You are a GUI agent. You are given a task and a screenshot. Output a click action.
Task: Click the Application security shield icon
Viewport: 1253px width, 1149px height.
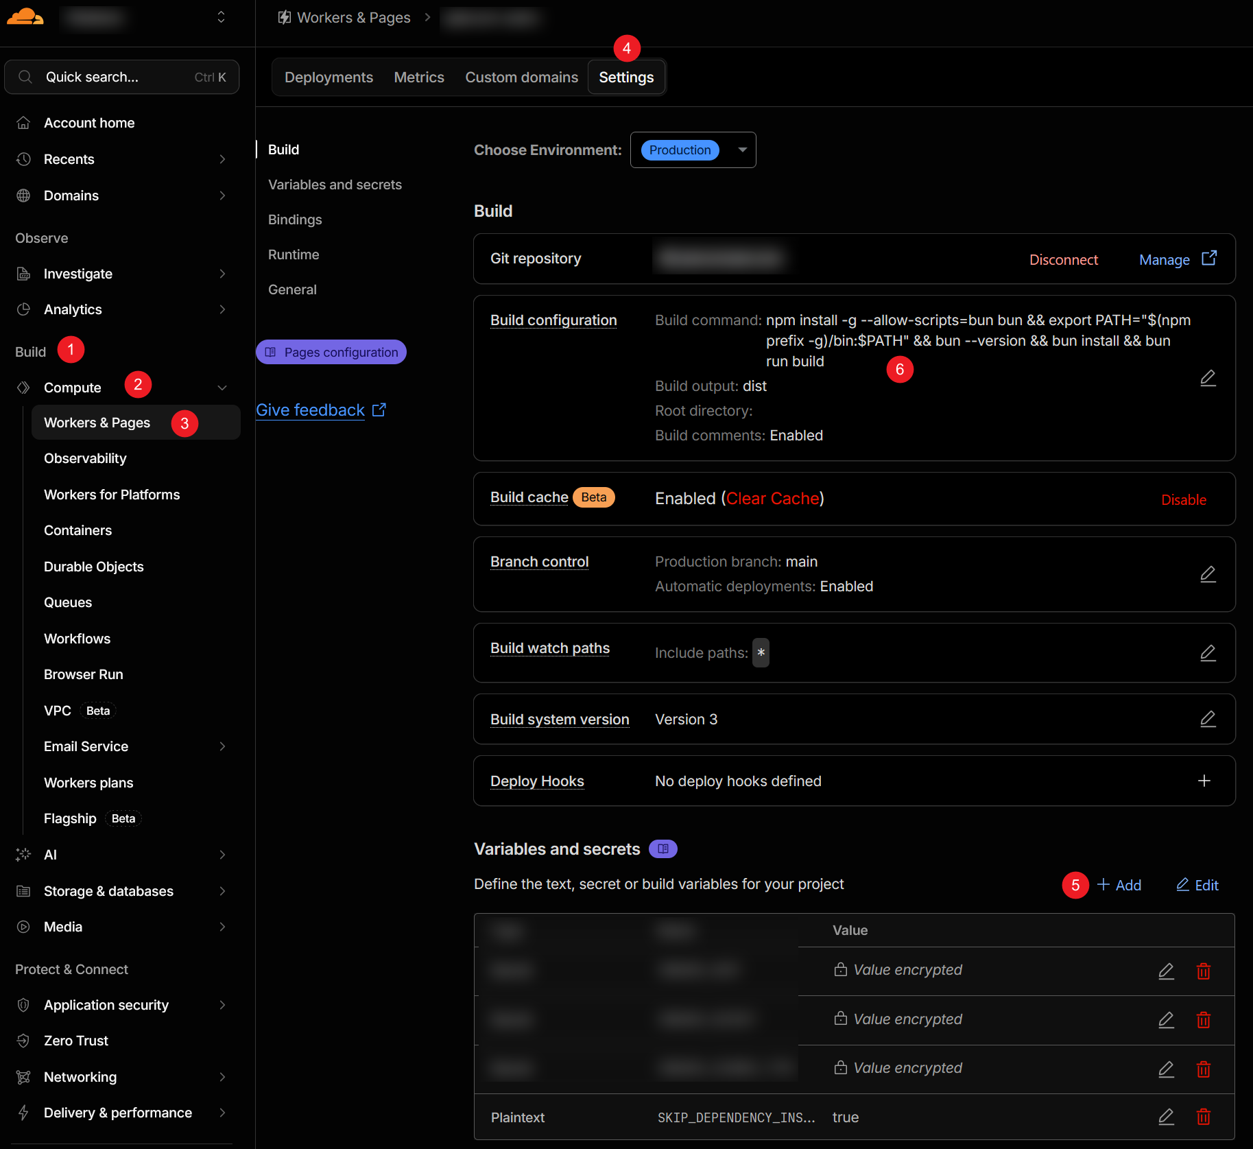[x=23, y=1005]
